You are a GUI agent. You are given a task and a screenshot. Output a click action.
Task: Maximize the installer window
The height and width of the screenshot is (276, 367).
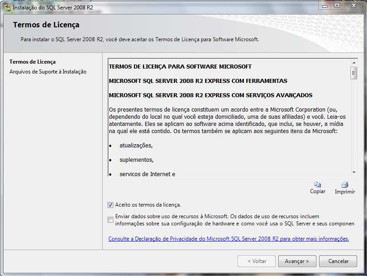[x=337, y=6]
